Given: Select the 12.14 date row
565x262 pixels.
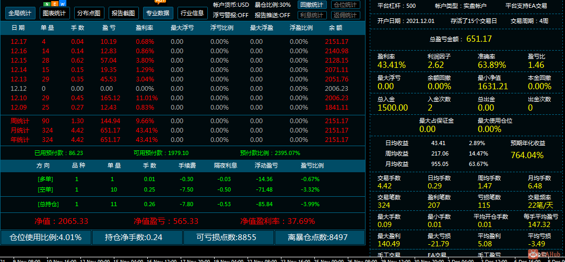Looking at the screenshot, I should tap(182, 69).
